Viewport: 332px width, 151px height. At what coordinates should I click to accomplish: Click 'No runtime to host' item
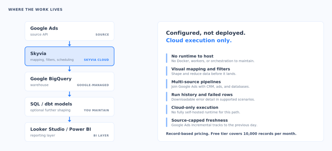pyautogui.click(x=192, y=56)
